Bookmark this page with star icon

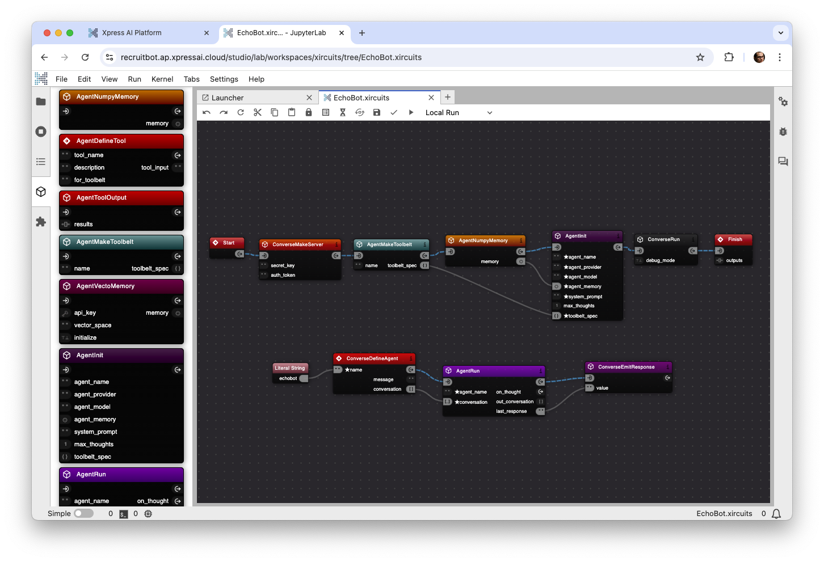(700, 57)
